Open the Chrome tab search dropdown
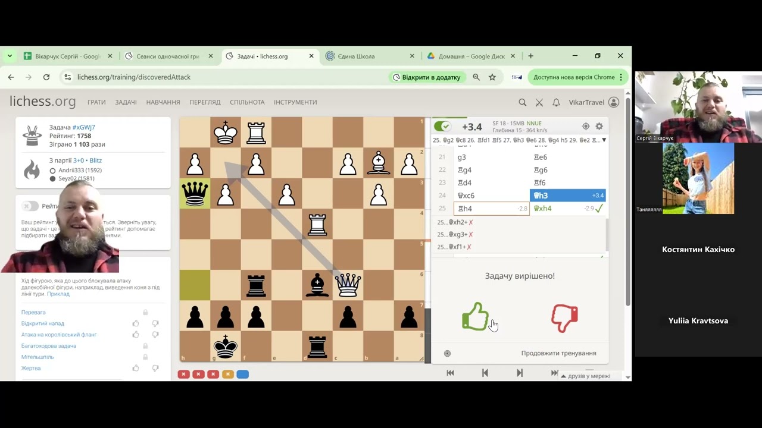 coord(10,56)
